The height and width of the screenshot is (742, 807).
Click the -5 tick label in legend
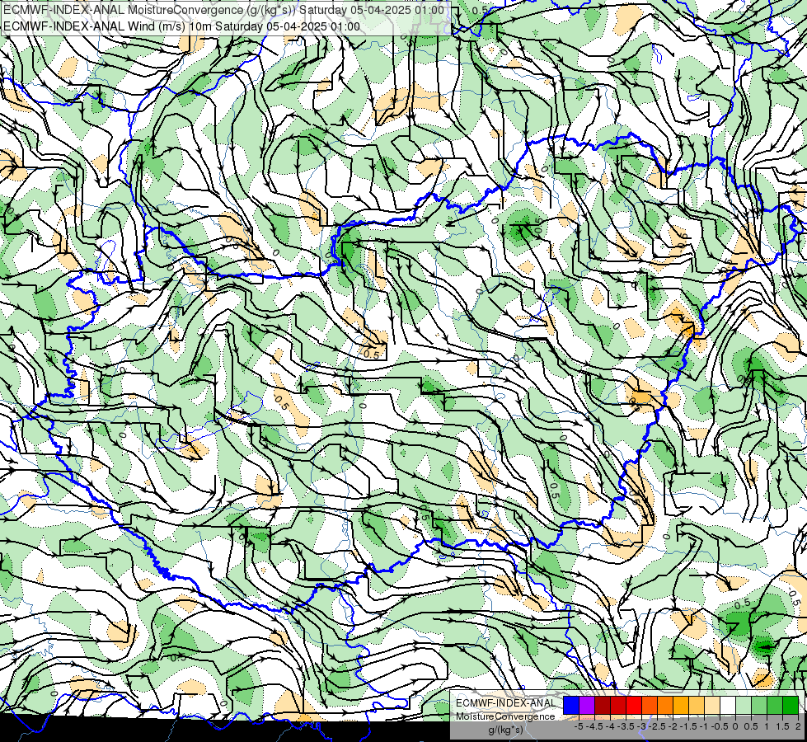[579, 726]
